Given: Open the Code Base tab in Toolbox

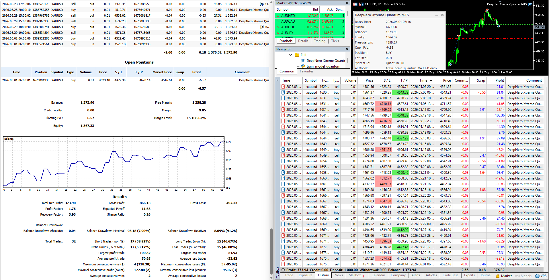Looking at the screenshot, I should [450, 275].
